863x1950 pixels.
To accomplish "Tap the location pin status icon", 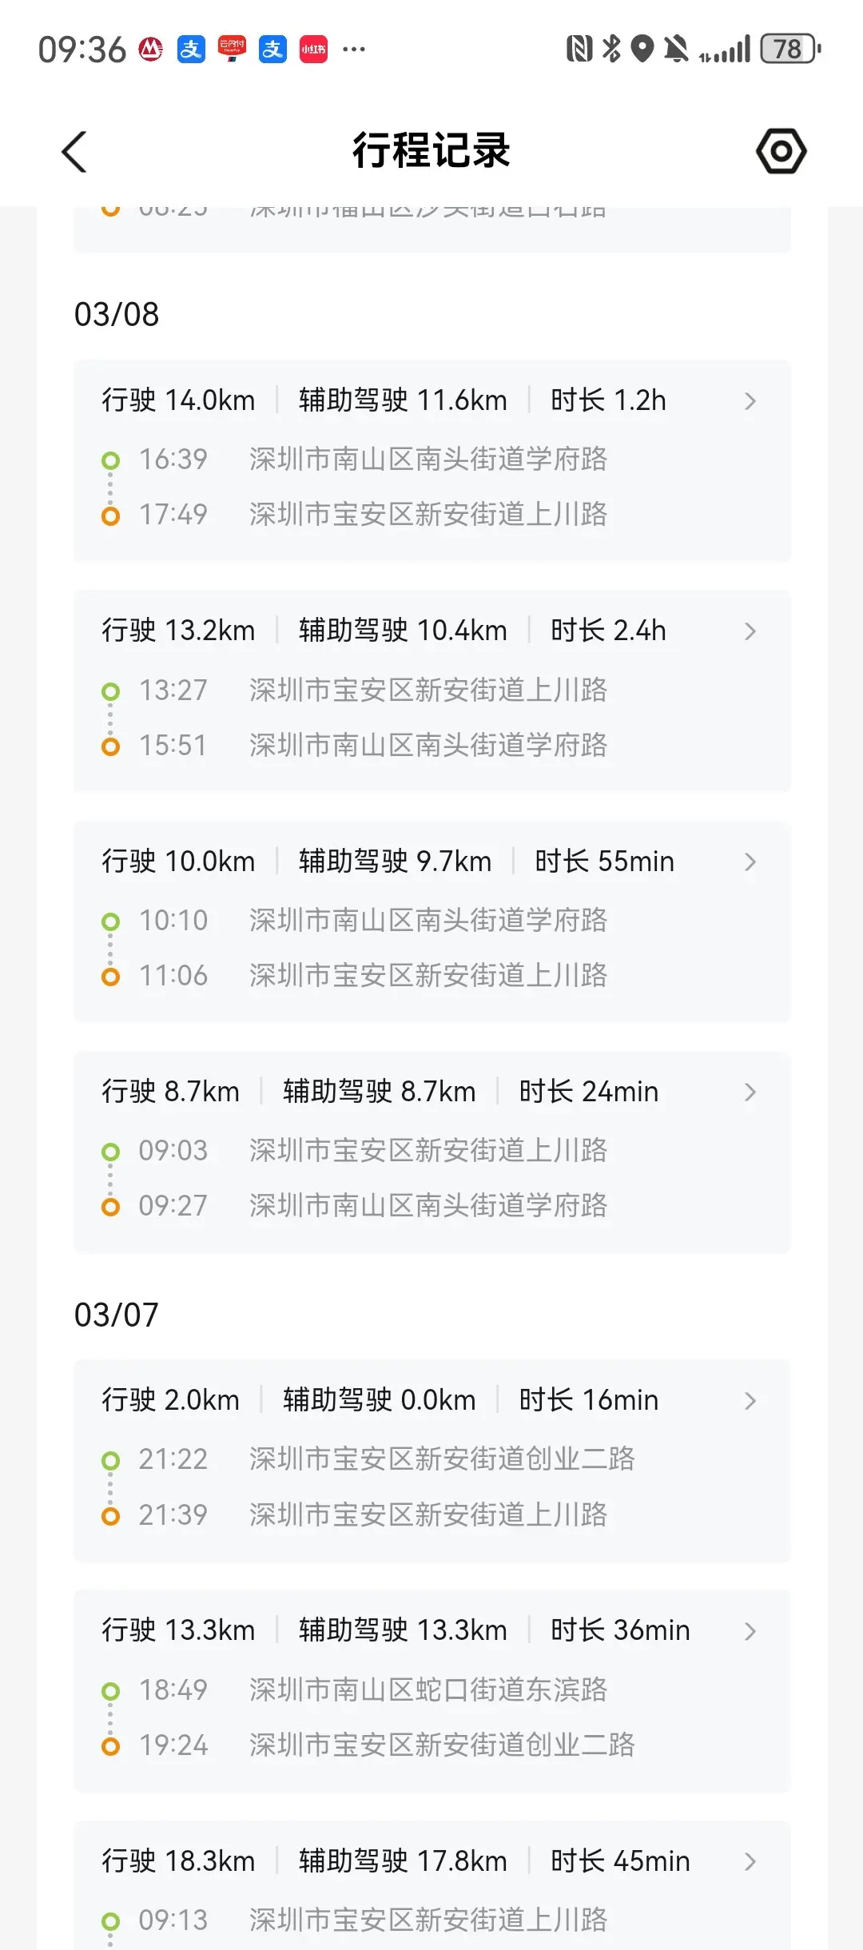I will 642,49.
